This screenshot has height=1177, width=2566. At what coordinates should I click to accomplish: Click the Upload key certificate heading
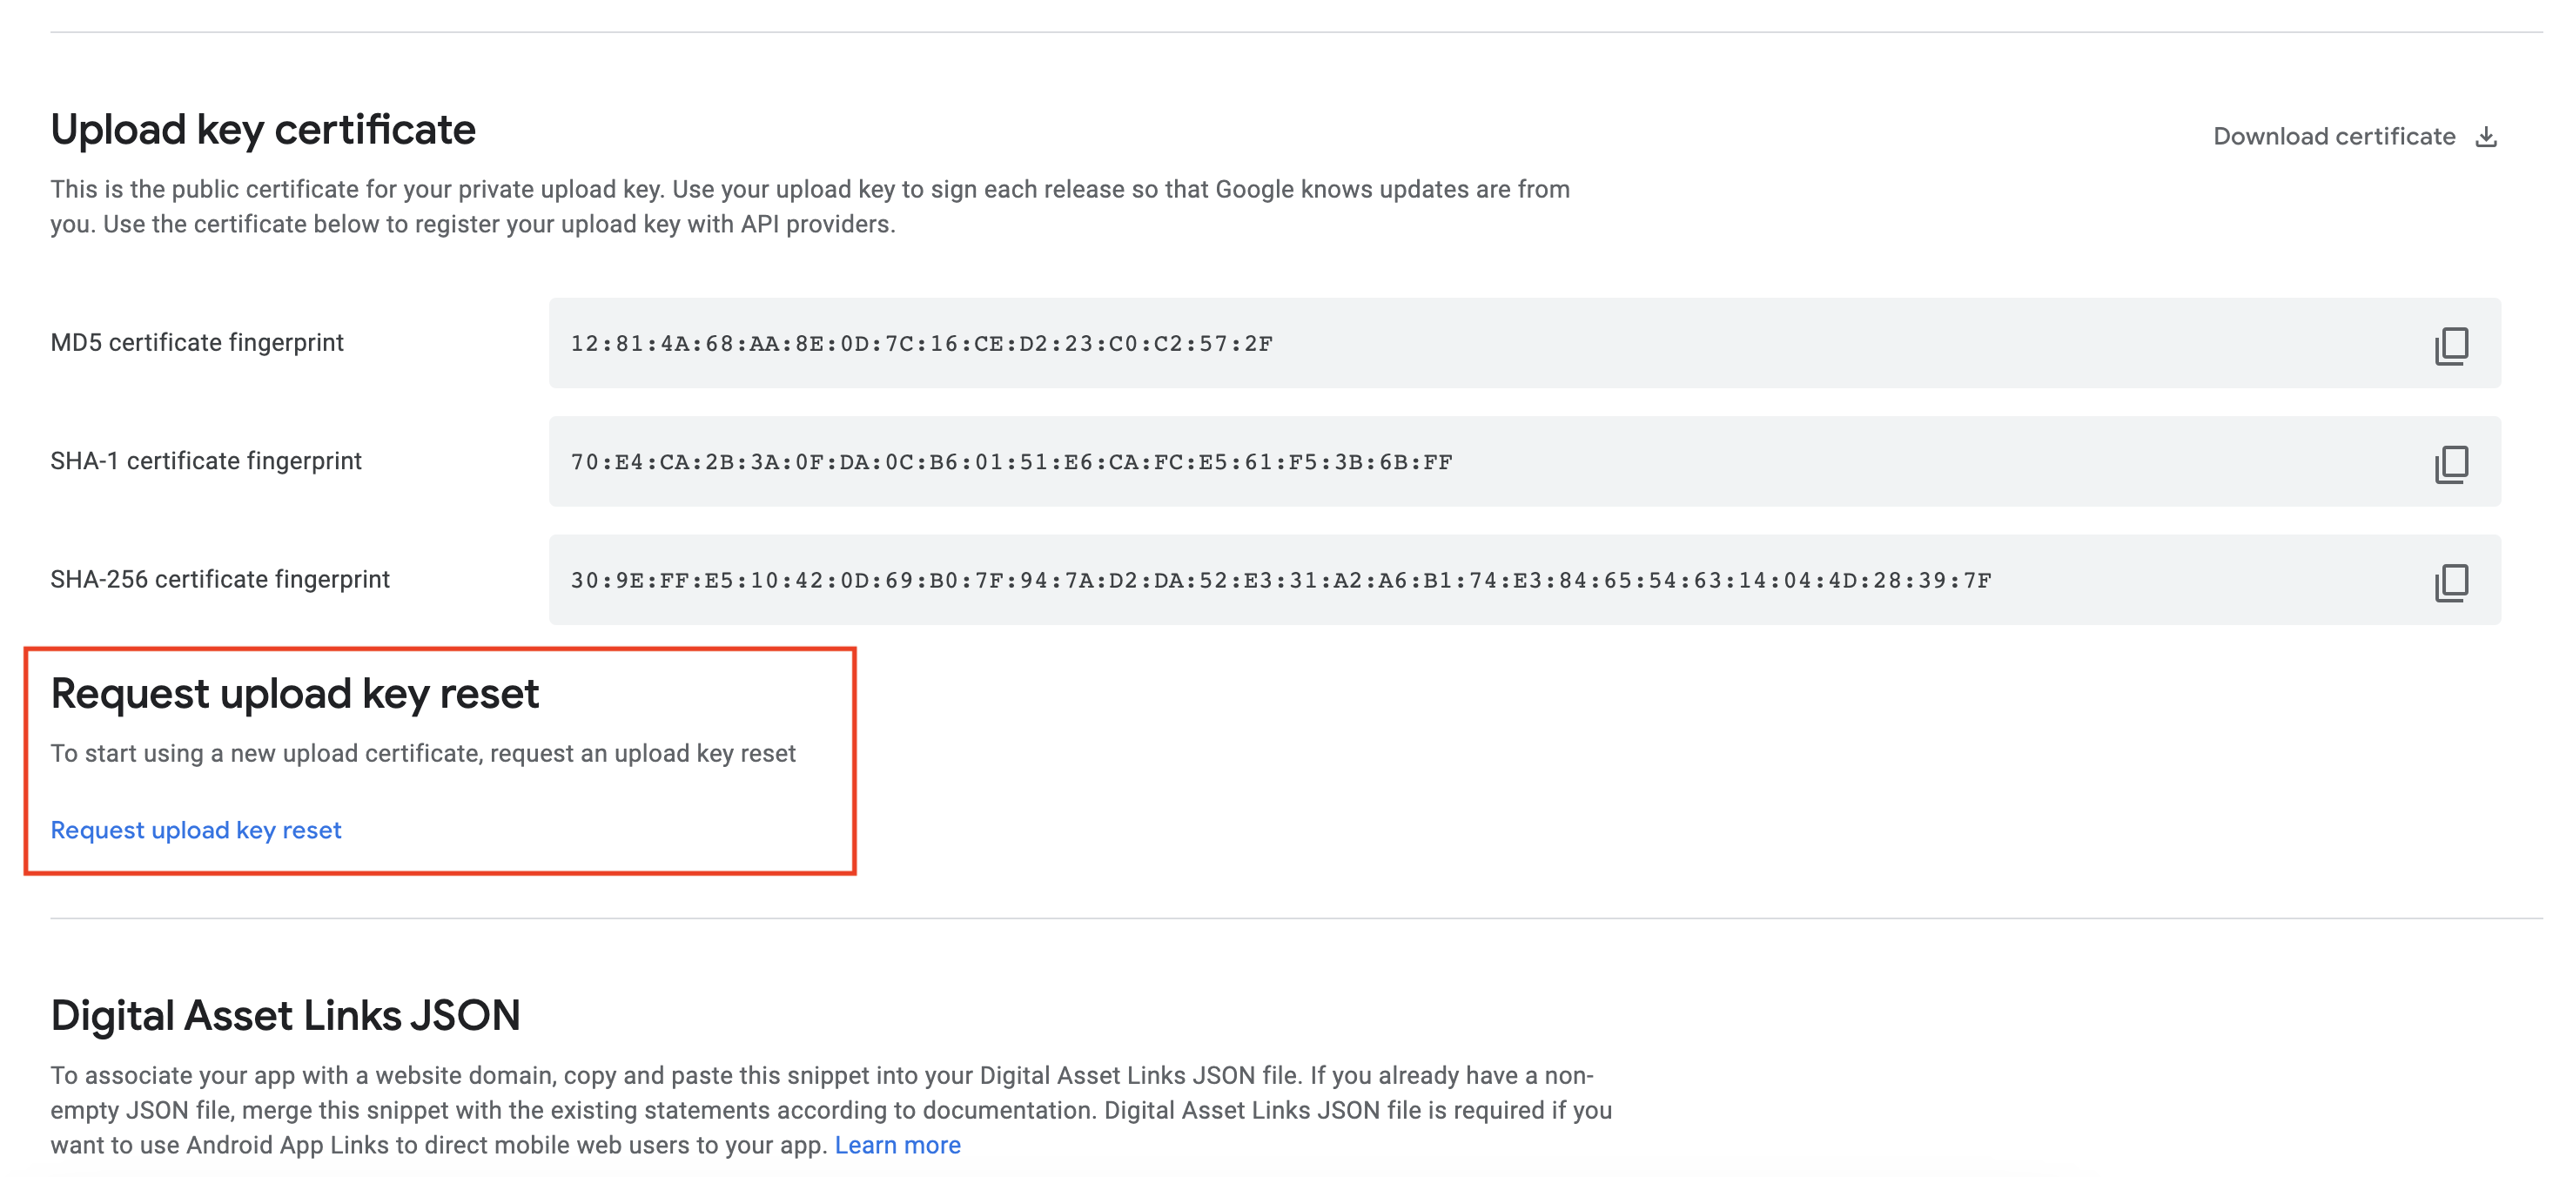263,130
